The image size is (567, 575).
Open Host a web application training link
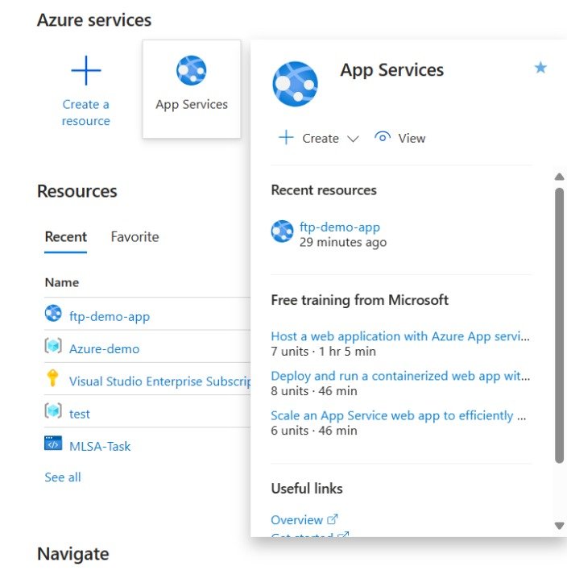(x=400, y=336)
